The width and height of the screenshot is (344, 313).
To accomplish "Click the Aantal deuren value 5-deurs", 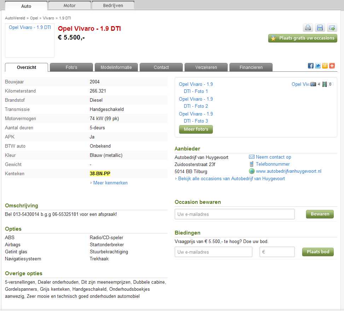I will 98,128.
